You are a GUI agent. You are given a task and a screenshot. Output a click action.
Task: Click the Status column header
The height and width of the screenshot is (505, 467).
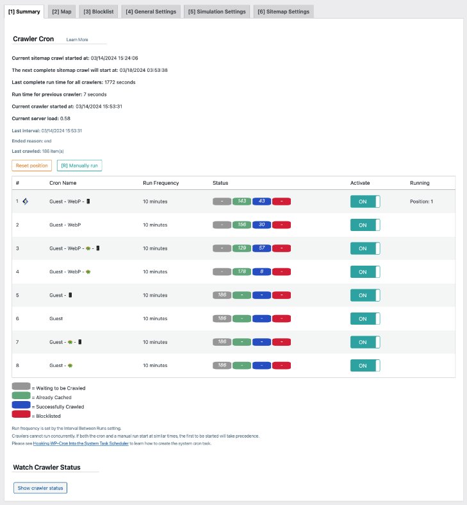pyautogui.click(x=220, y=183)
